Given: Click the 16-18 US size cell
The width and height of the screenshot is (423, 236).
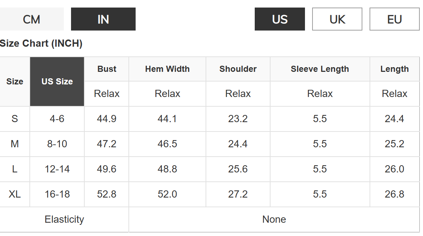Looking at the screenshot, I should coord(57,194).
